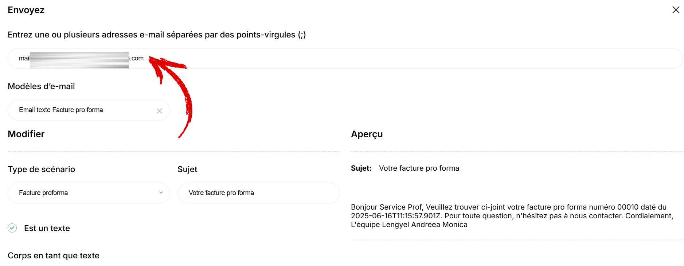Image resolution: width=684 pixels, height=266 pixels.
Task: Click preview subject Votre facture pro forma
Action: [x=419, y=168]
